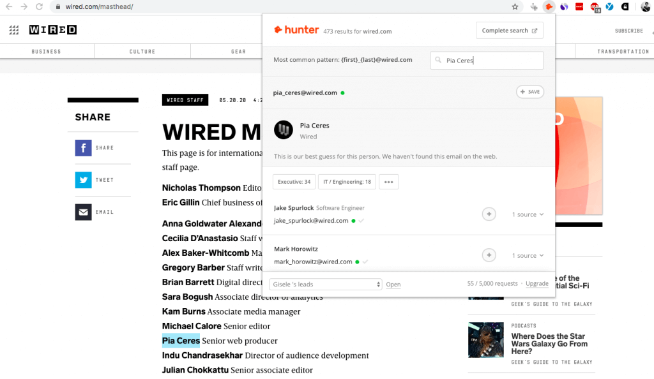Click the name Nicholas Thompson
Screen dimensions: 654x379
[x=201, y=188]
